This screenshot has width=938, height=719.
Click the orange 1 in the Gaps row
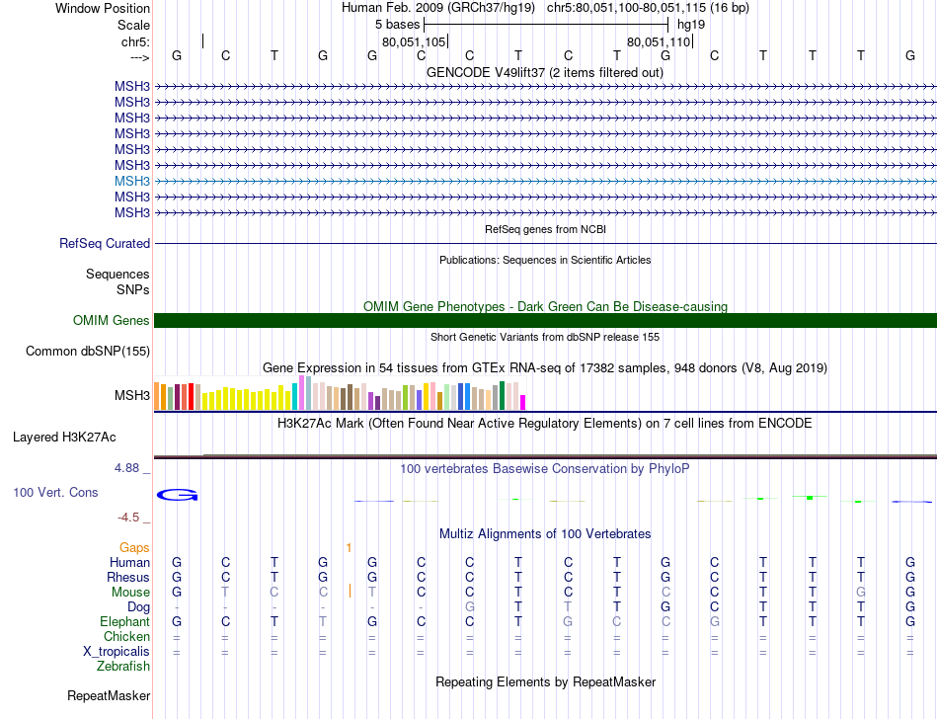349,547
